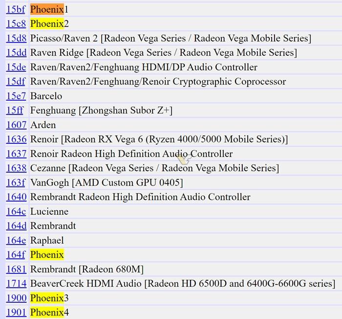Select the highlighted Phoenix name for 164f
Image resolution: width=342 pixels, height=319 pixels.
pyautogui.click(x=47, y=254)
